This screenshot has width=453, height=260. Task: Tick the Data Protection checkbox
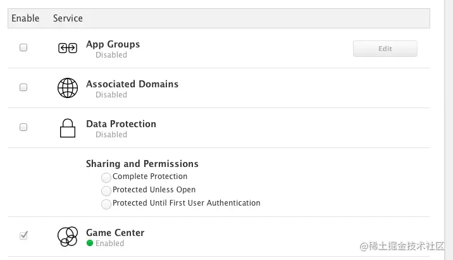23,127
